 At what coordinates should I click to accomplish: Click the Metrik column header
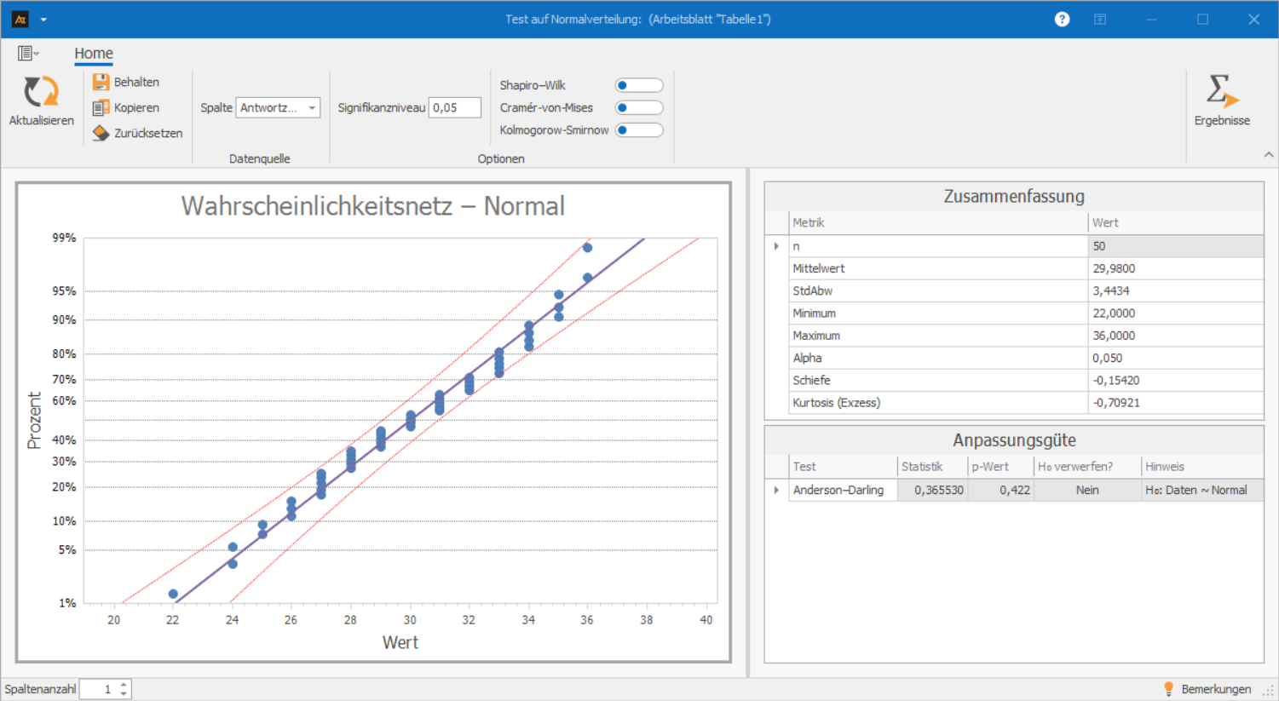[x=937, y=222]
